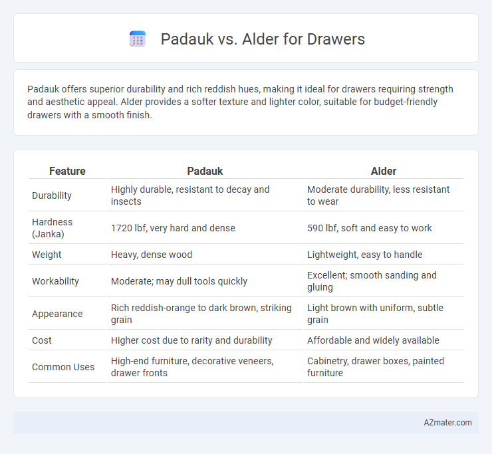The height and width of the screenshot is (454, 492).
Task: Click the Cost row label
Action: click(41, 340)
